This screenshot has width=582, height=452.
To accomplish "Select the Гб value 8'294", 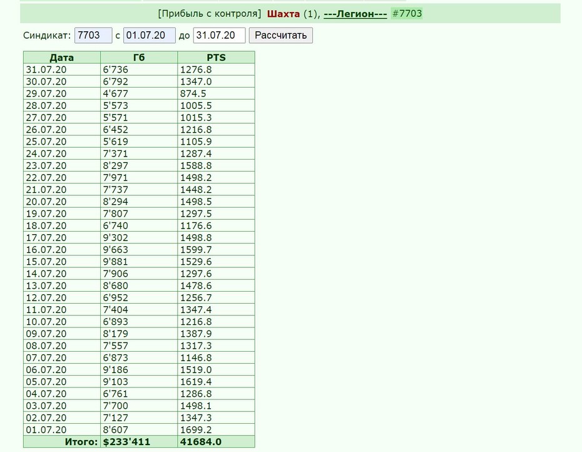I will (115, 202).
